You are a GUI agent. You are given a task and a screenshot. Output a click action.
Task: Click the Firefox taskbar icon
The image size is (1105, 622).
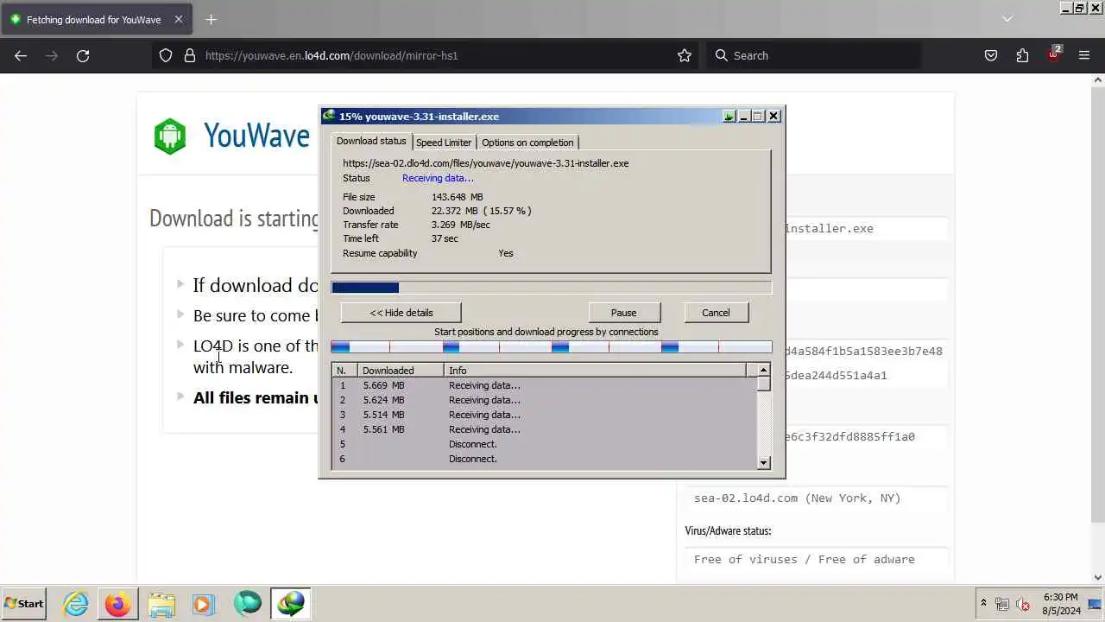pos(118,604)
